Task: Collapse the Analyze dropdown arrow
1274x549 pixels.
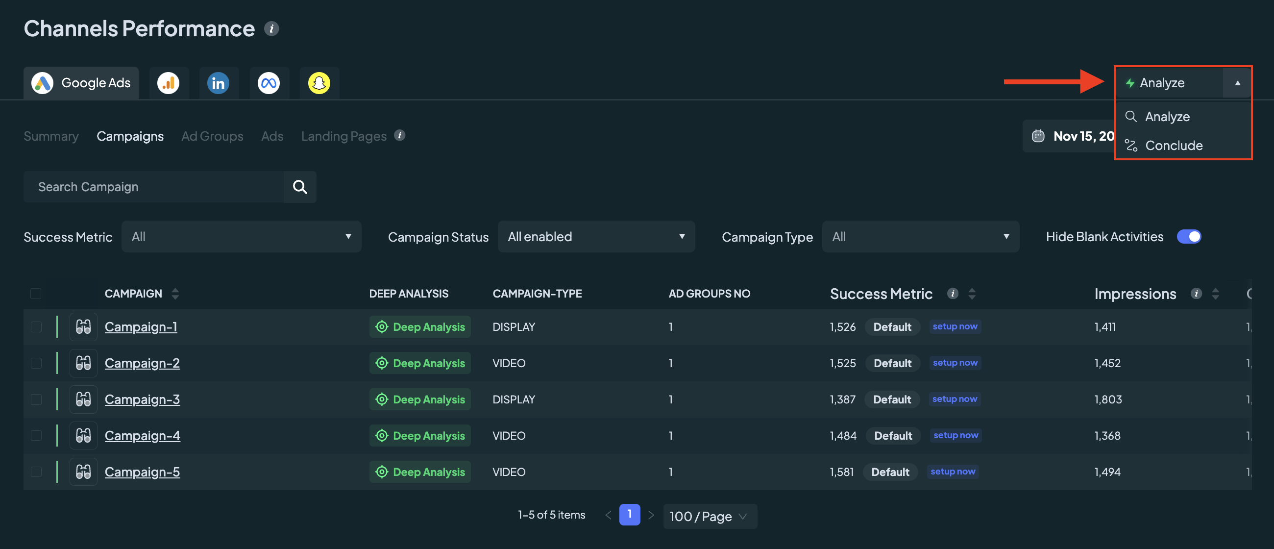Action: click(x=1237, y=83)
